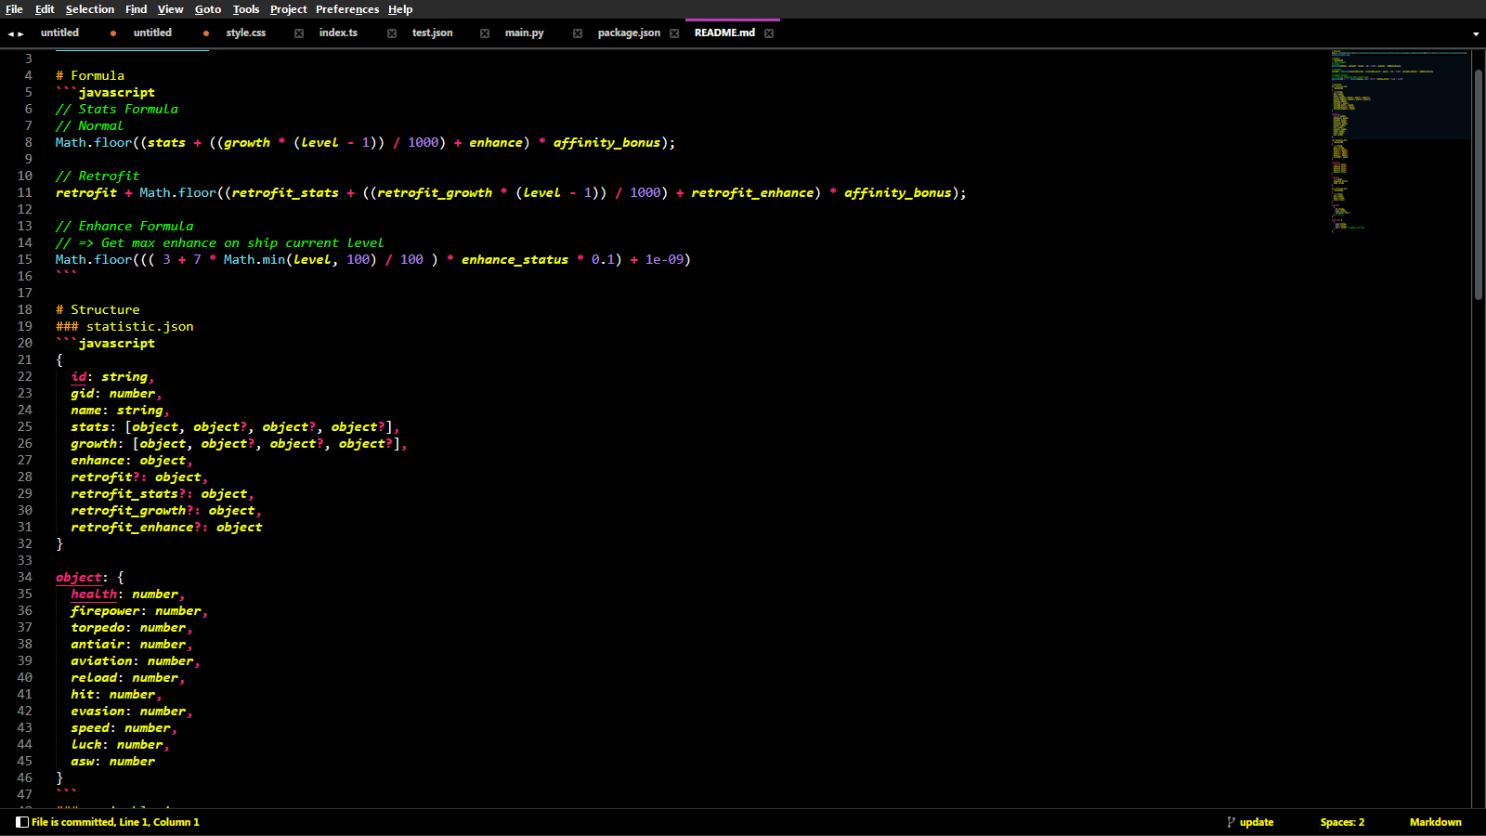Screen dimensions: 1486x836
Task: Open the Goto menu
Action: 208,9
